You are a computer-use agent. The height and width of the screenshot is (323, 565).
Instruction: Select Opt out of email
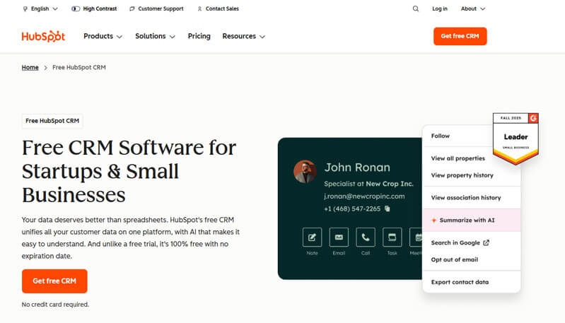(x=455, y=259)
